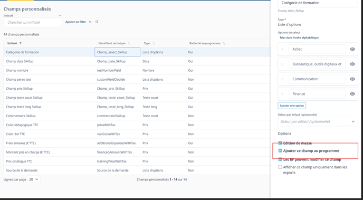
Task: Grab the drag handle of Achat option
Action: pyautogui.click(x=282, y=49)
